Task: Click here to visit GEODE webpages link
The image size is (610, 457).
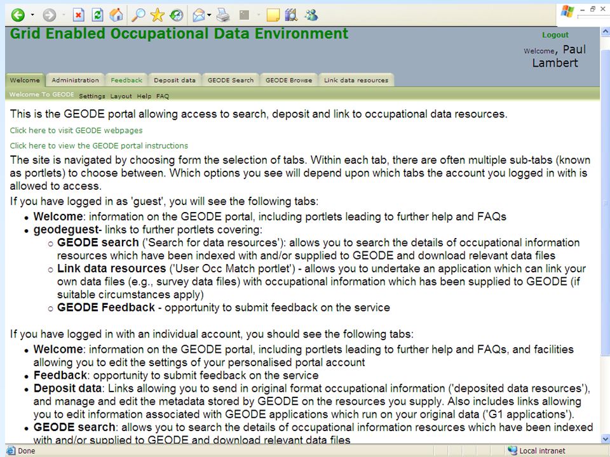Action: click(x=76, y=131)
